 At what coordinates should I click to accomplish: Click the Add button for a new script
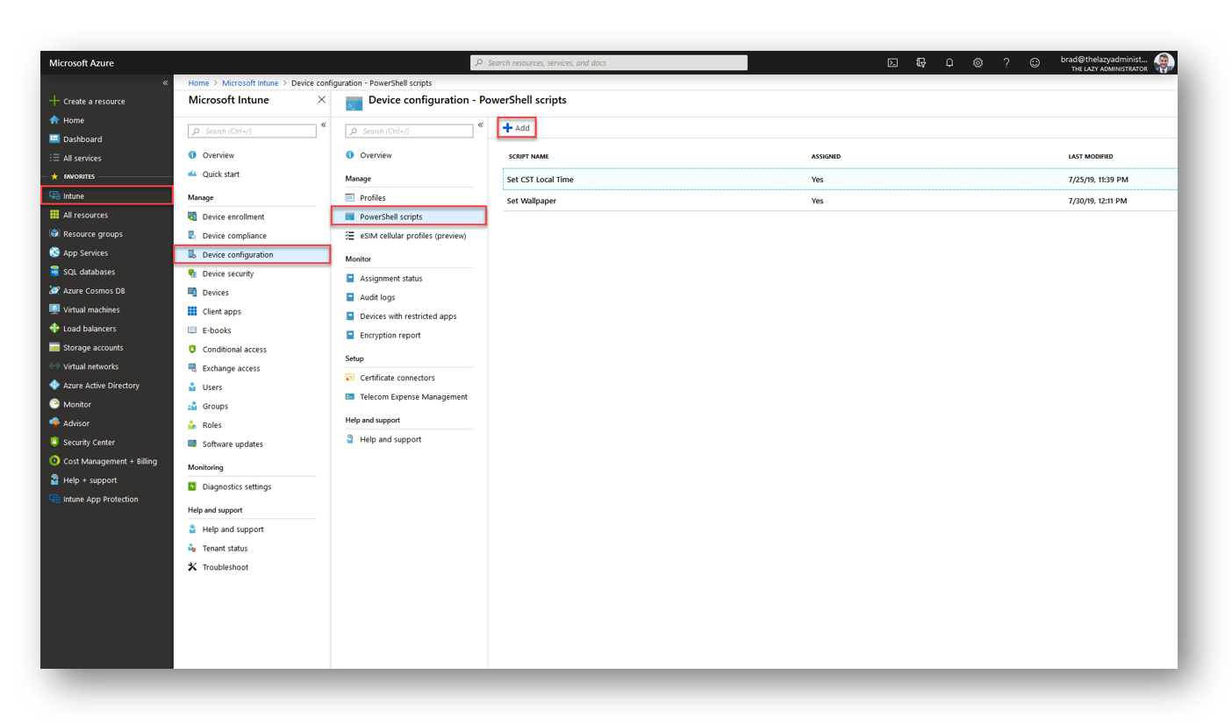tap(517, 127)
